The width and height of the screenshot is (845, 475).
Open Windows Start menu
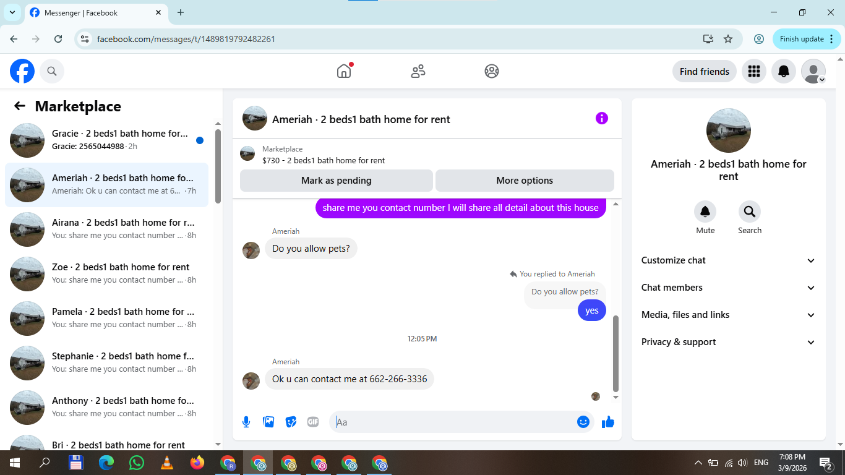point(15,463)
